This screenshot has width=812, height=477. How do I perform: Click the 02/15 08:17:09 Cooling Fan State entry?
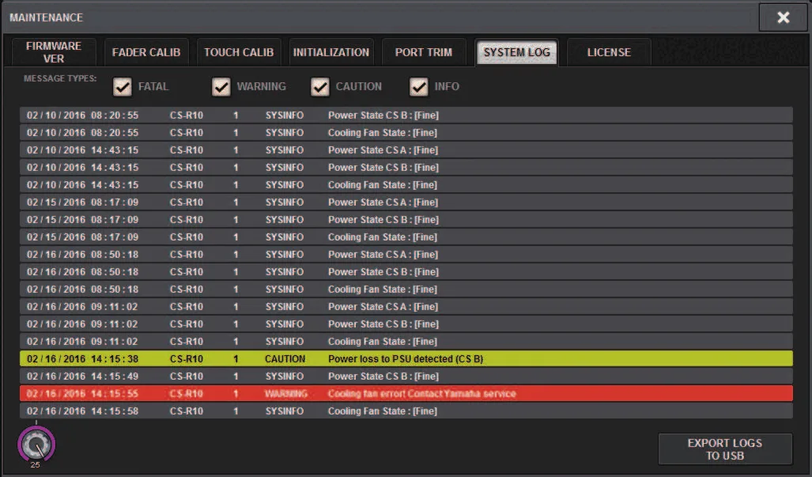(x=406, y=237)
